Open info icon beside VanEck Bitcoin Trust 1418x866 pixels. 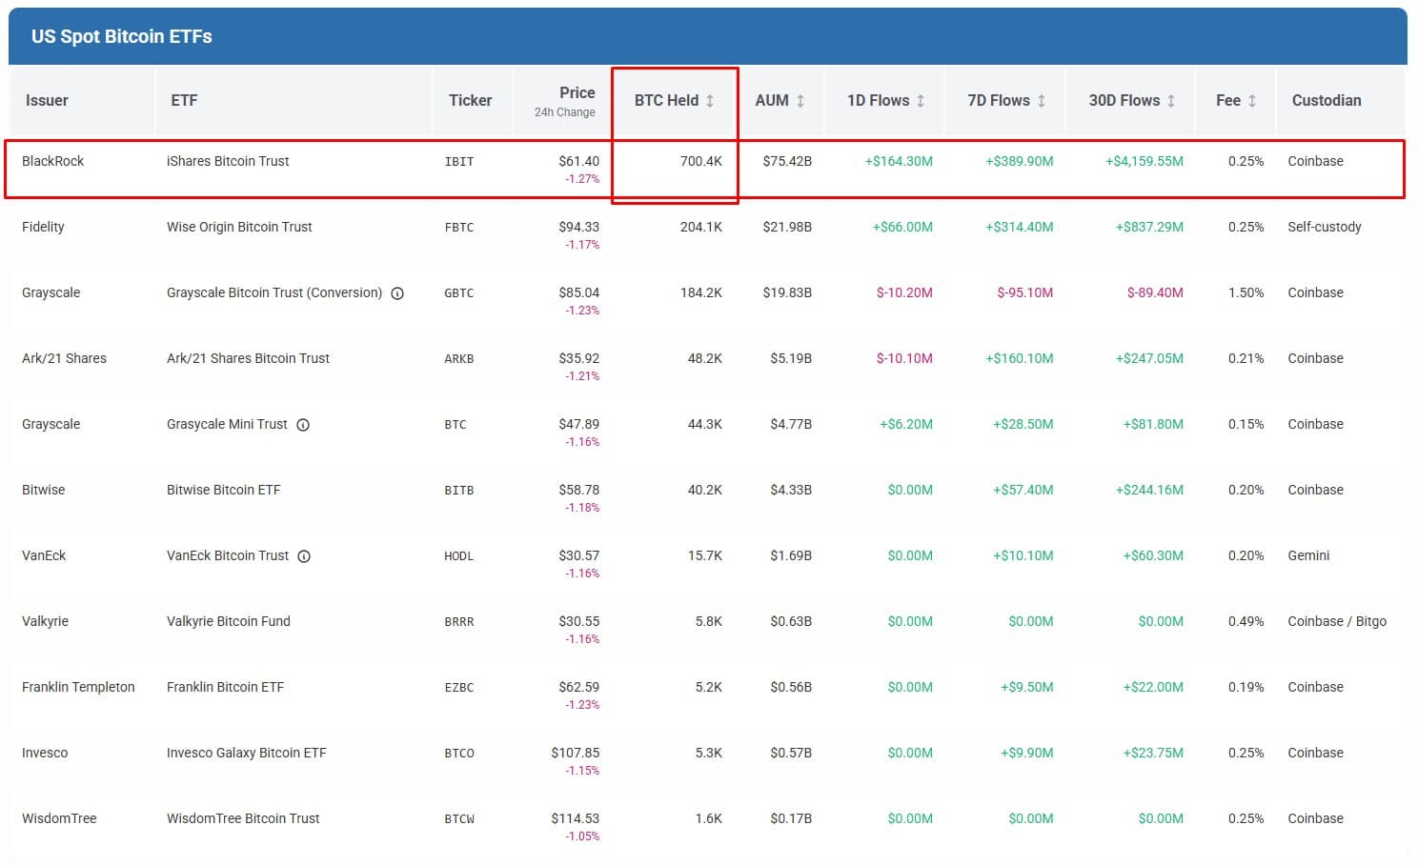coord(304,556)
